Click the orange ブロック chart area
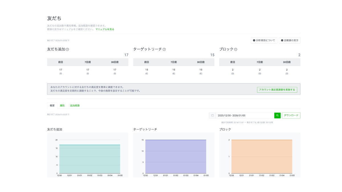 click(x=262, y=156)
